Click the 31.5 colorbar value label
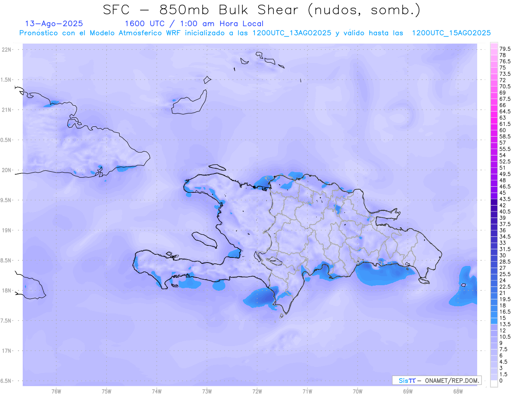This screenshot has width=514, height=397. [x=505, y=249]
